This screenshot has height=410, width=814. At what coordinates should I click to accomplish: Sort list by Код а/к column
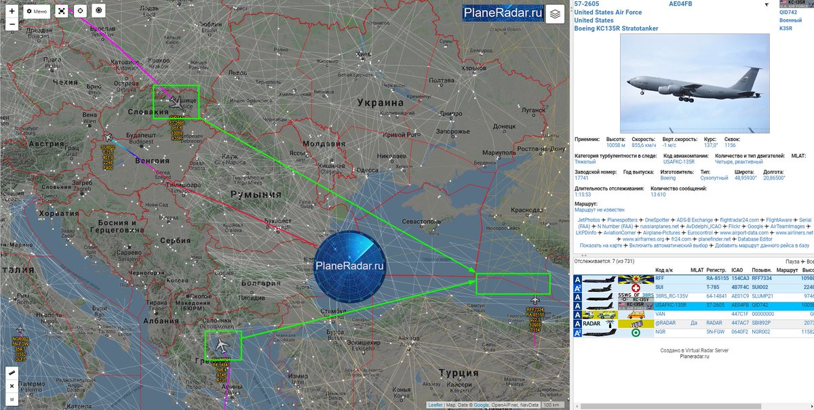pyautogui.click(x=664, y=270)
